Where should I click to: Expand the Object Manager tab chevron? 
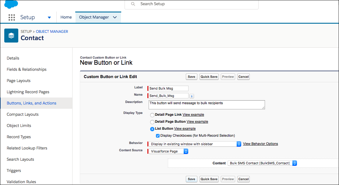[x=115, y=17]
